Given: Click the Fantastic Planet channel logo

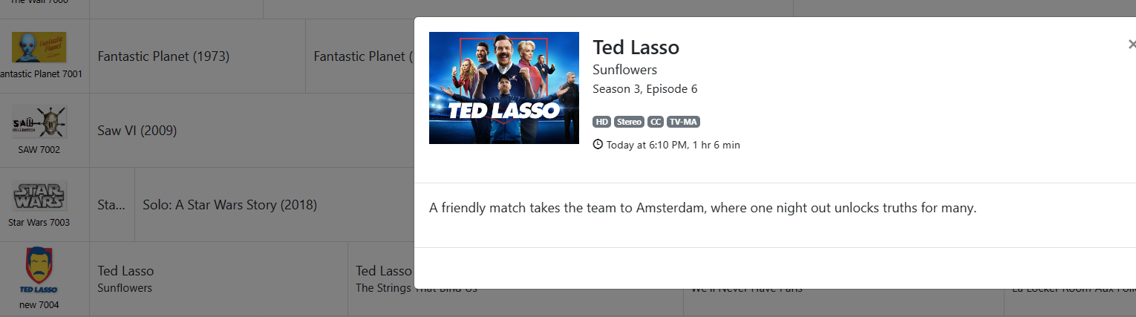Looking at the screenshot, I should pos(39,48).
